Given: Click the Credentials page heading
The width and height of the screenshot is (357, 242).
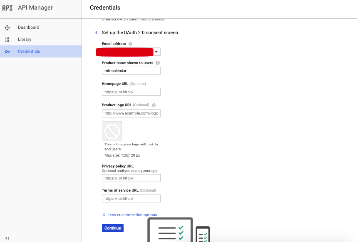Looking at the screenshot, I should 105,7.
